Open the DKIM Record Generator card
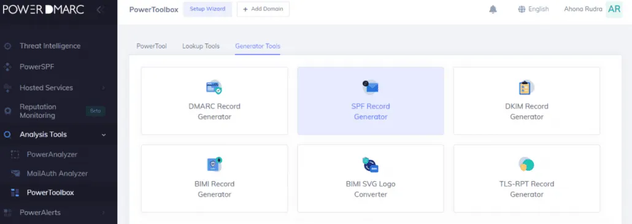This screenshot has width=632, height=224. click(526, 101)
